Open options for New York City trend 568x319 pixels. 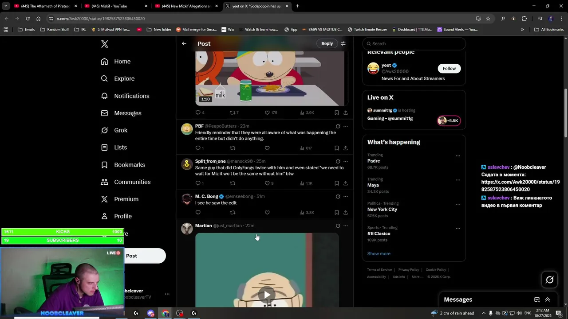(x=458, y=204)
